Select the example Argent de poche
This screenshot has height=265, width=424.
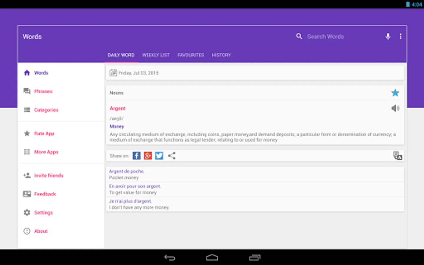[x=127, y=171]
